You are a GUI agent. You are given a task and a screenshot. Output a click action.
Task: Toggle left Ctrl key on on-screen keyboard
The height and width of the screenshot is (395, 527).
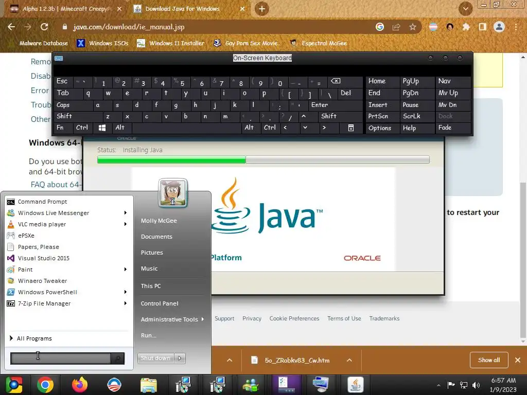pos(82,128)
